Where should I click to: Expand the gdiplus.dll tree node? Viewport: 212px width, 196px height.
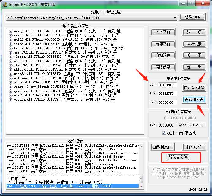click(10, 91)
